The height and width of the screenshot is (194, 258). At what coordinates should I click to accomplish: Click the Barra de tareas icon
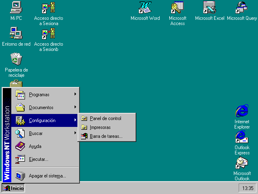point(84,136)
